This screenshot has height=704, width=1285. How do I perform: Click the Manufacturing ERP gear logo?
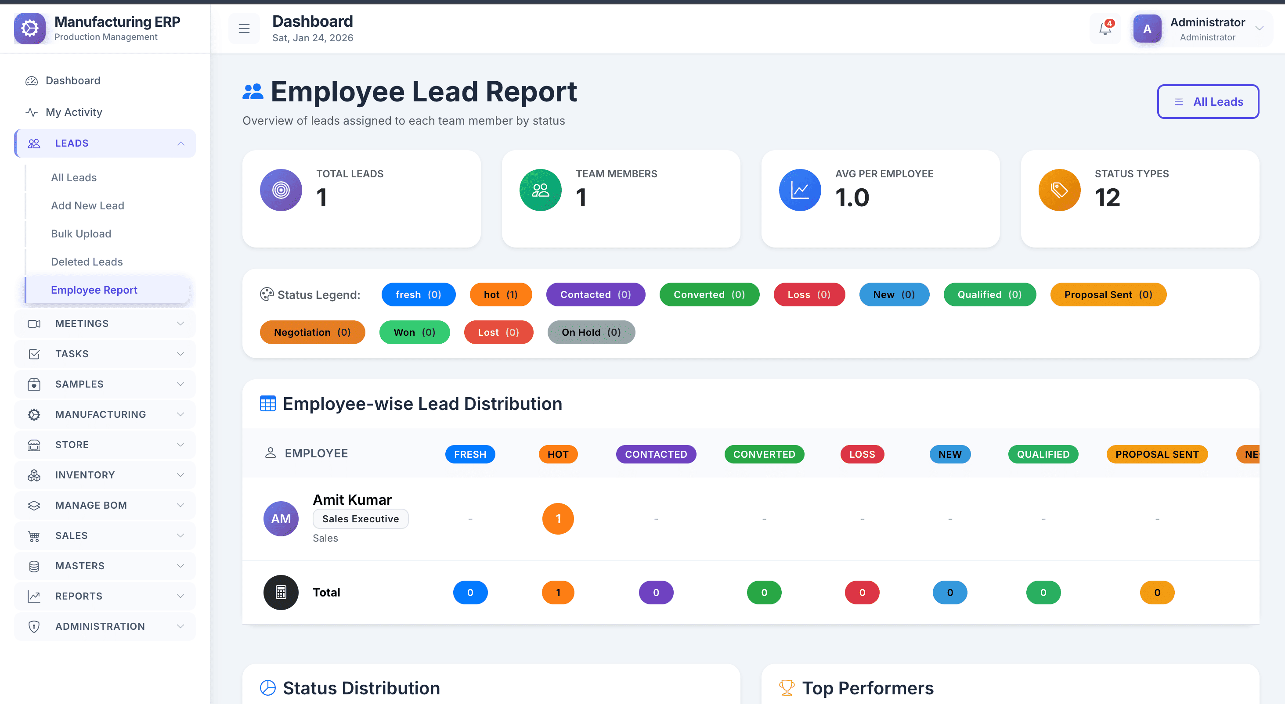click(29, 29)
